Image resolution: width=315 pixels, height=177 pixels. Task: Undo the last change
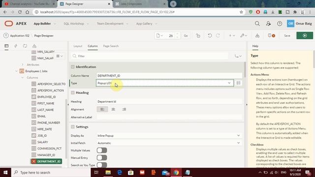point(210,35)
